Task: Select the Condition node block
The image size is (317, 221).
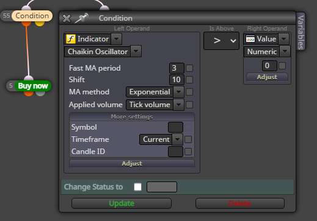Action: point(32,16)
